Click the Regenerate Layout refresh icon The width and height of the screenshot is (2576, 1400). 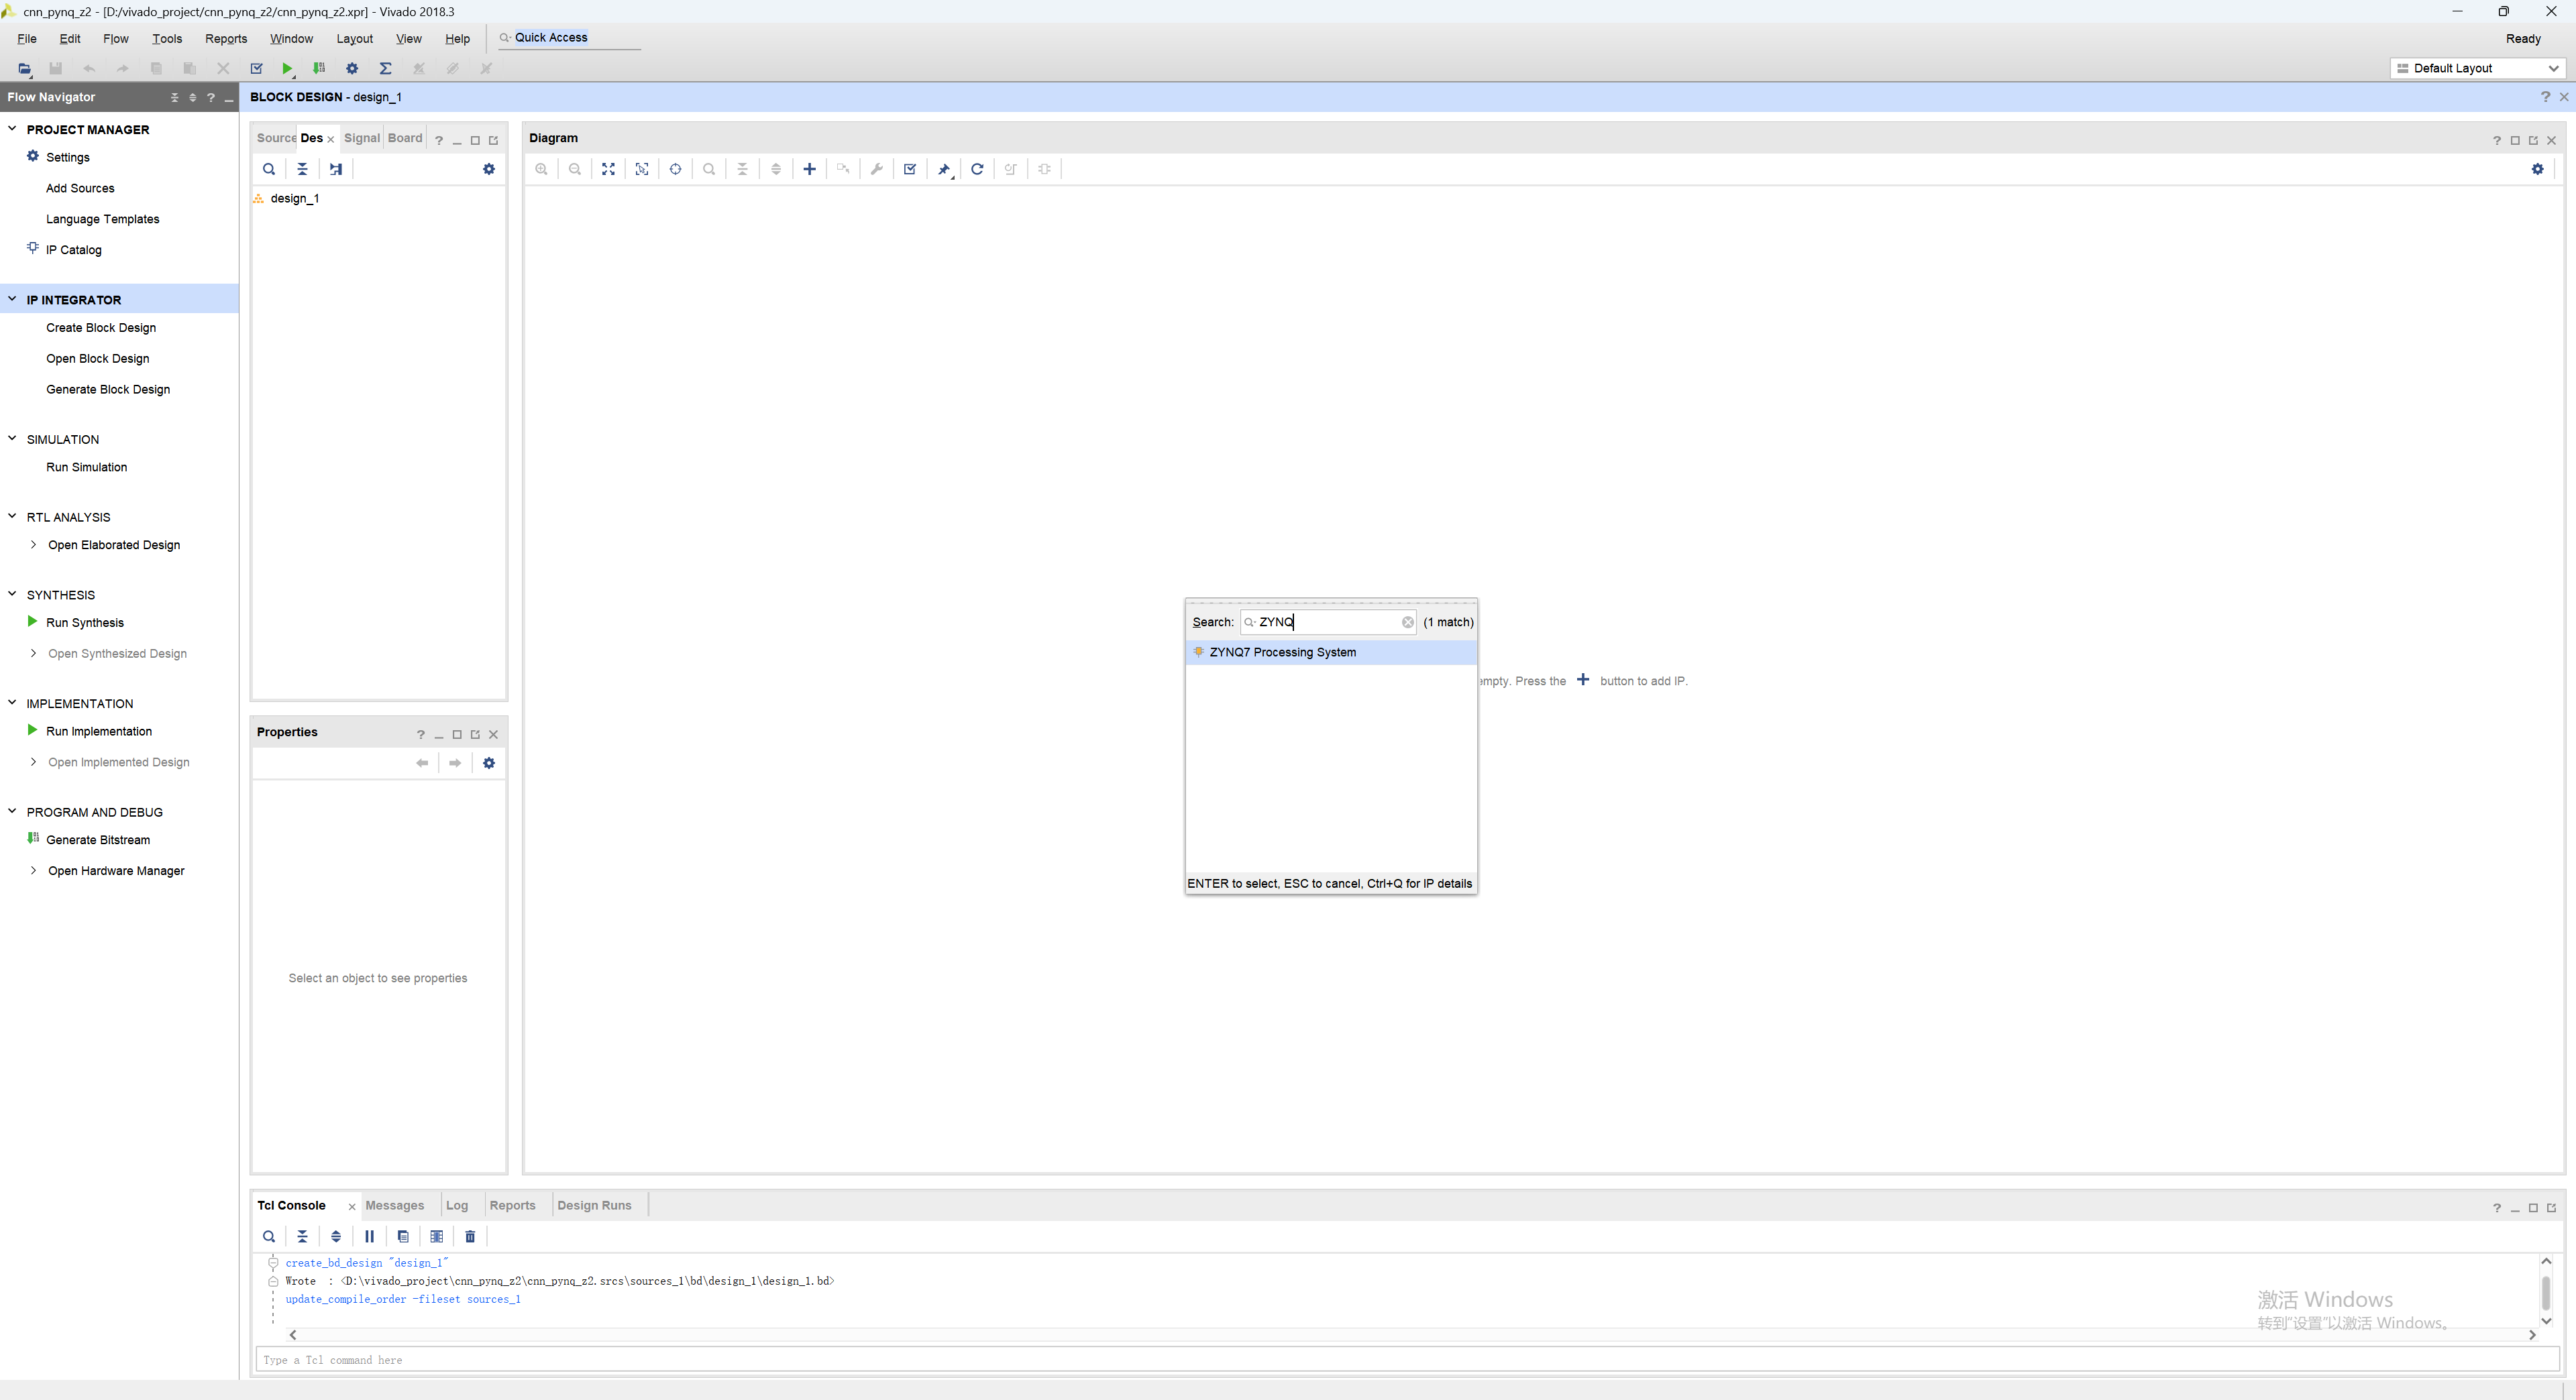(977, 169)
